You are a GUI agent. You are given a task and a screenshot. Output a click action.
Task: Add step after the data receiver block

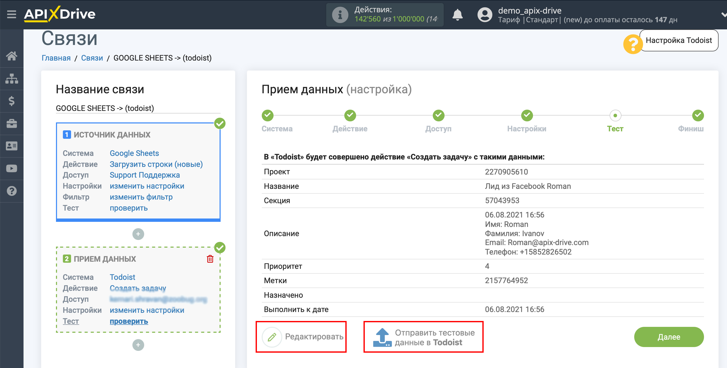[138, 345]
